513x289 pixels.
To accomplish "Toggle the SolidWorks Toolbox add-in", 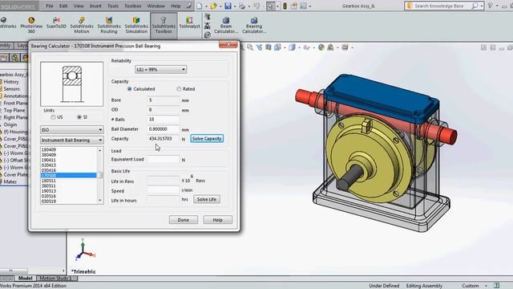I will click(164, 25).
